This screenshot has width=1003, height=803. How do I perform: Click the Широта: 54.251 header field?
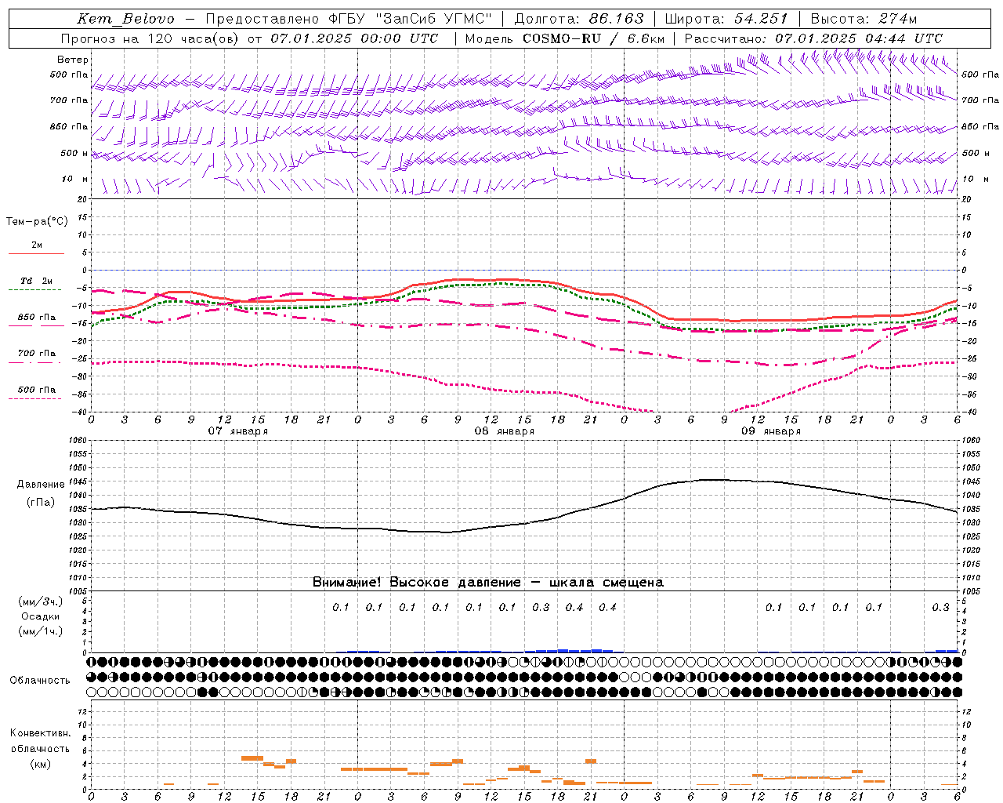point(726,19)
